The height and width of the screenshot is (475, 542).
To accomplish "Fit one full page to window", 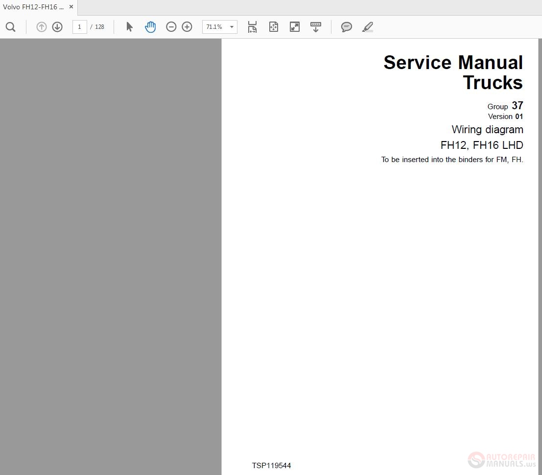I will pyautogui.click(x=273, y=27).
